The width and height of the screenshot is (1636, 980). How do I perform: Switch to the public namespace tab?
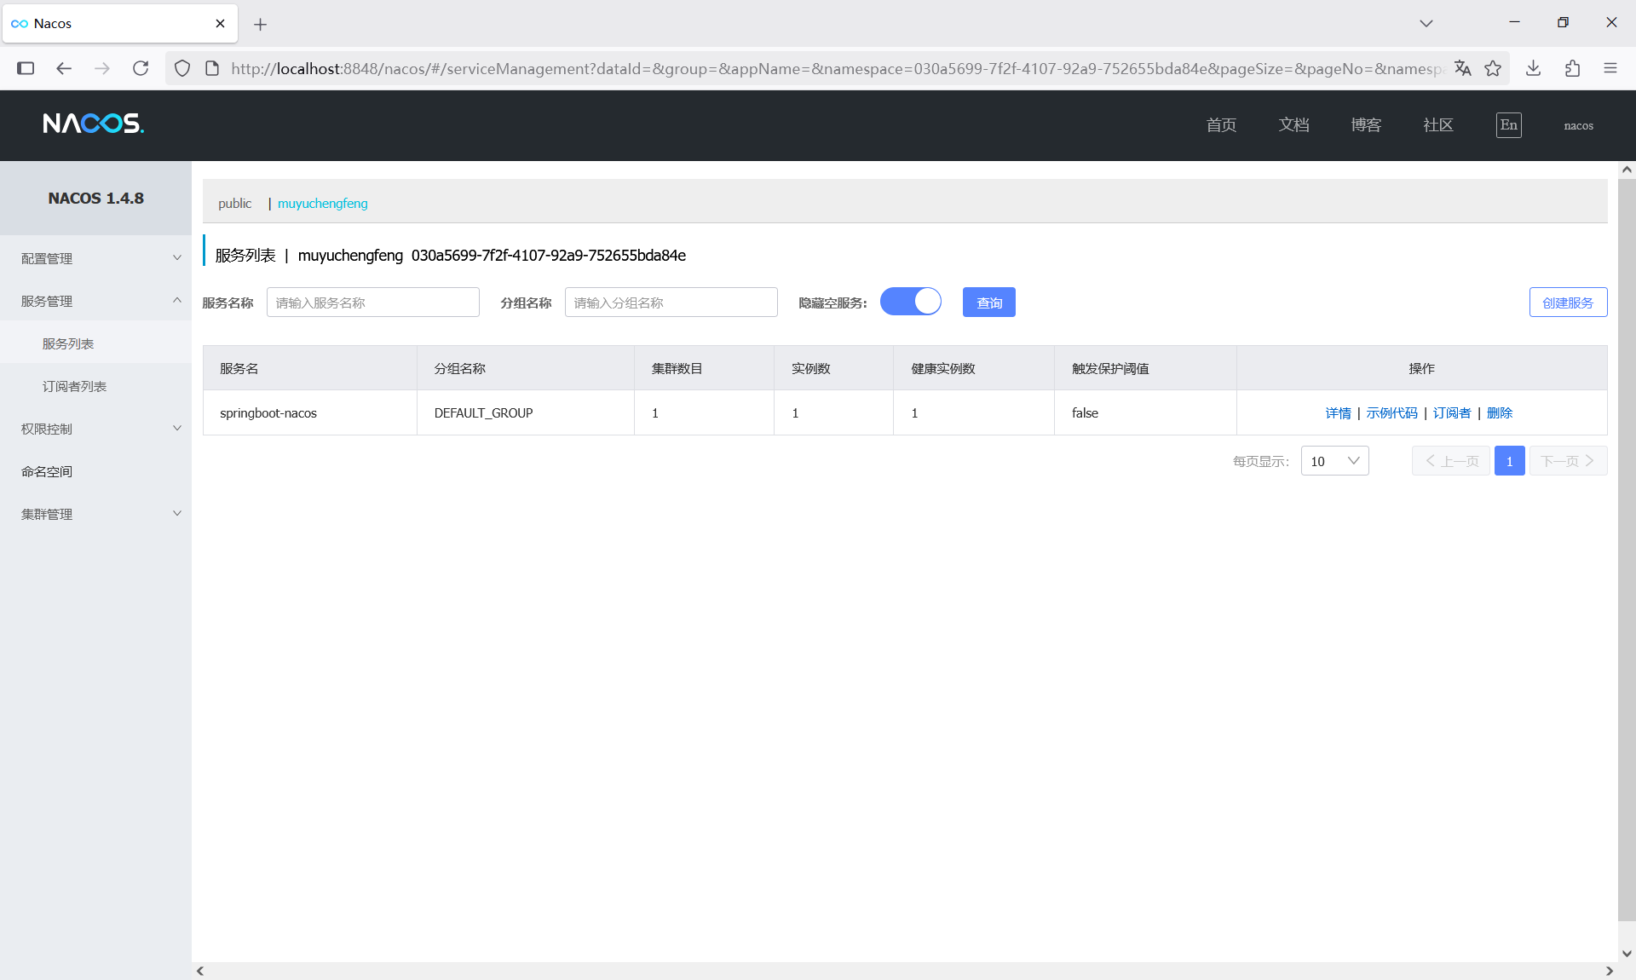click(x=234, y=203)
